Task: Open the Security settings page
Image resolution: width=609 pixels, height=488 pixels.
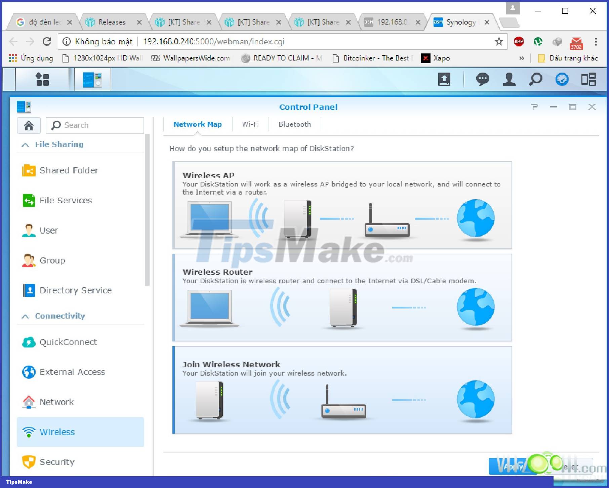Action: [56, 462]
